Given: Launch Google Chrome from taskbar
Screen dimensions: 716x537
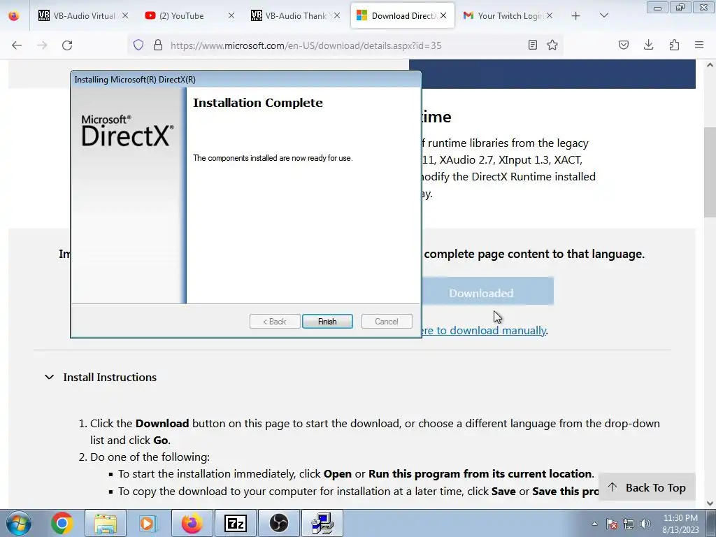Looking at the screenshot, I should coord(62,523).
